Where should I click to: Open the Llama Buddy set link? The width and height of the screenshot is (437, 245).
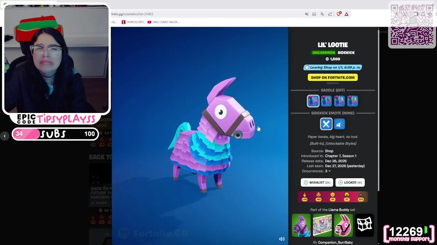[339, 210]
